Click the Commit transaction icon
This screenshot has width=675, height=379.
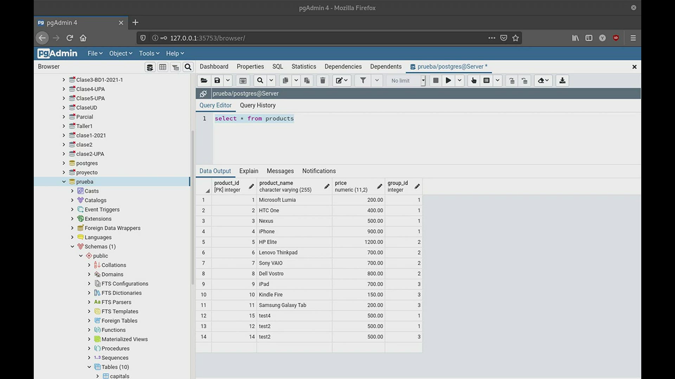[x=512, y=81]
